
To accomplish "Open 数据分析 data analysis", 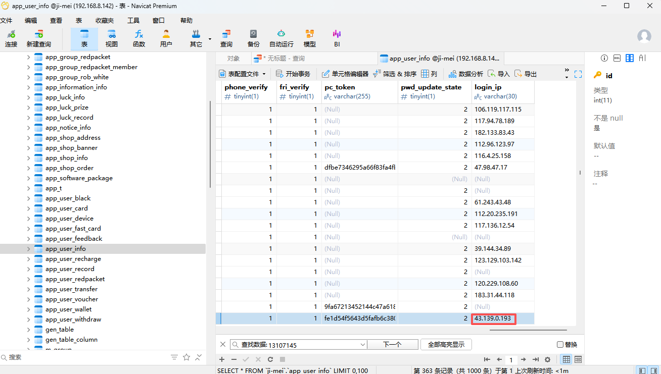I will (466, 74).
